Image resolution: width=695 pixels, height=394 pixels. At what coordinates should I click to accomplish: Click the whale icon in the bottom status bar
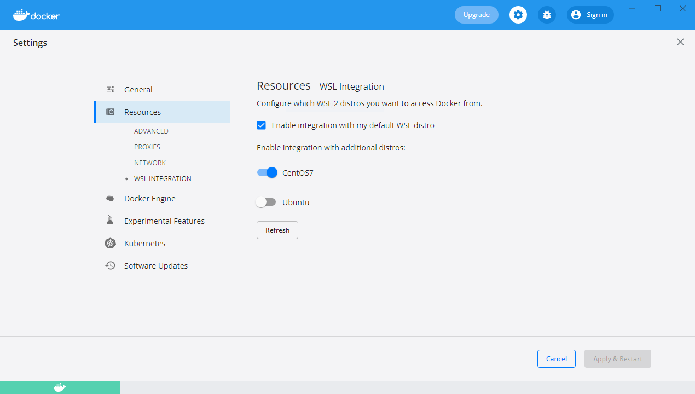60,387
